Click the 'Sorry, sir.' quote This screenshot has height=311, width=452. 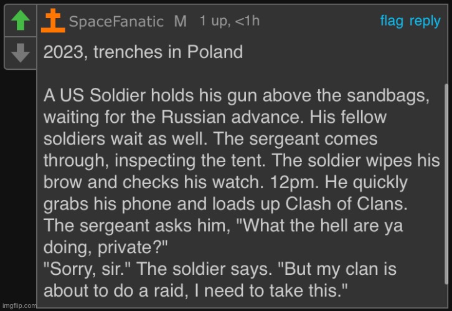click(87, 269)
